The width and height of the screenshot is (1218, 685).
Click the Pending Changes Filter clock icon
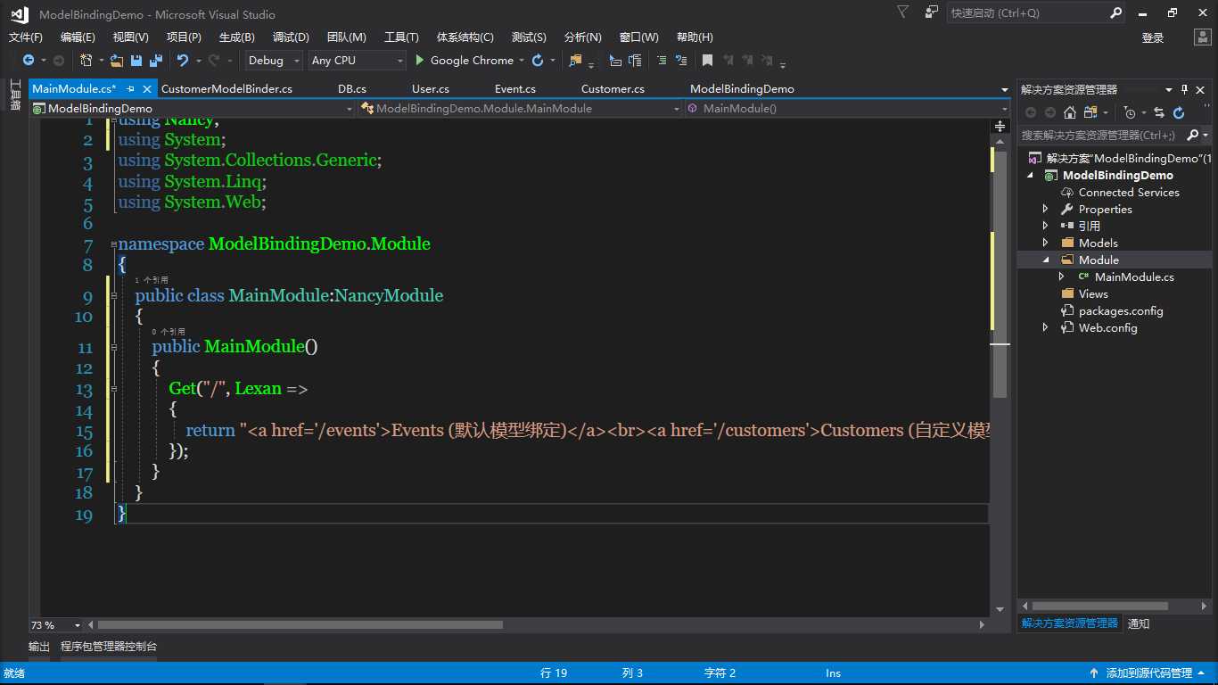click(x=1129, y=112)
